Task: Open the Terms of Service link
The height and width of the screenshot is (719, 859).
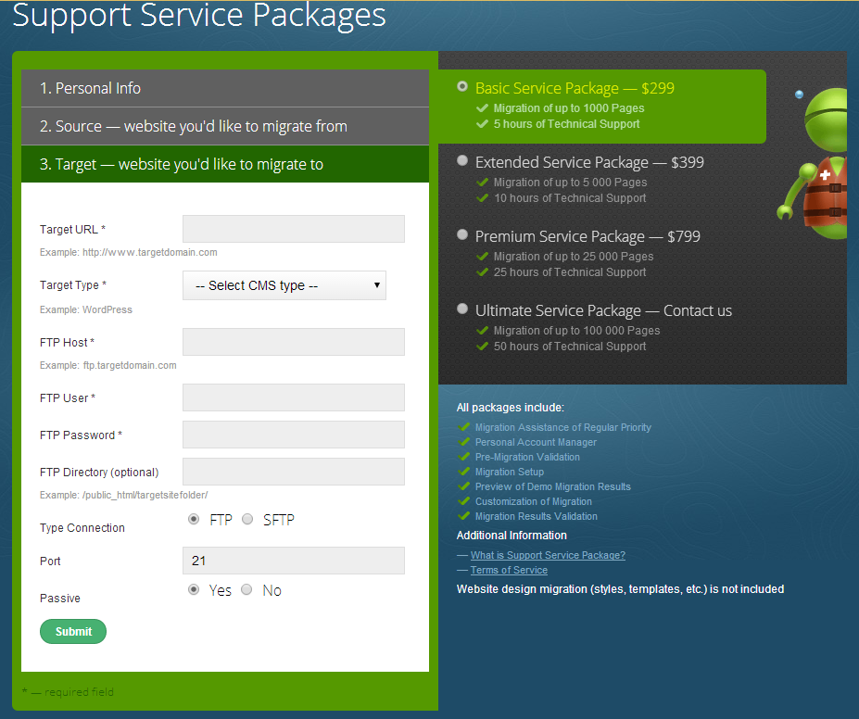Action: point(509,570)
